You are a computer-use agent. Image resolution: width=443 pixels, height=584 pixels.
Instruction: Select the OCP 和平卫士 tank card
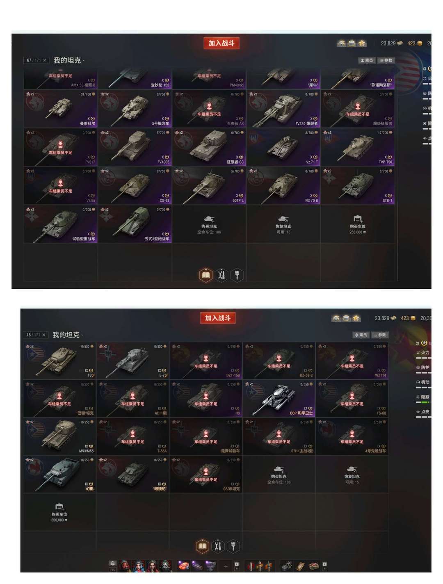pos(279,399)
